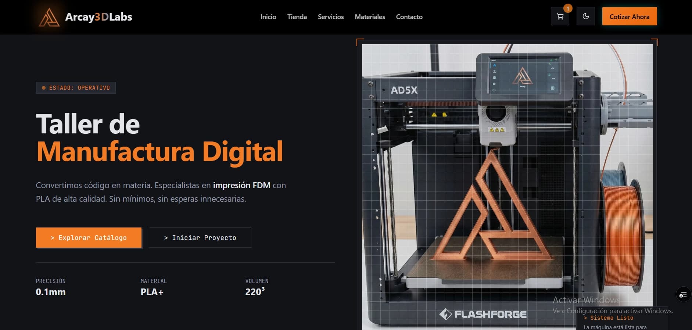Click the Estado: Operativo status badge
The width and height of the screenshot is (692, 330).
(x=76, y=88)
